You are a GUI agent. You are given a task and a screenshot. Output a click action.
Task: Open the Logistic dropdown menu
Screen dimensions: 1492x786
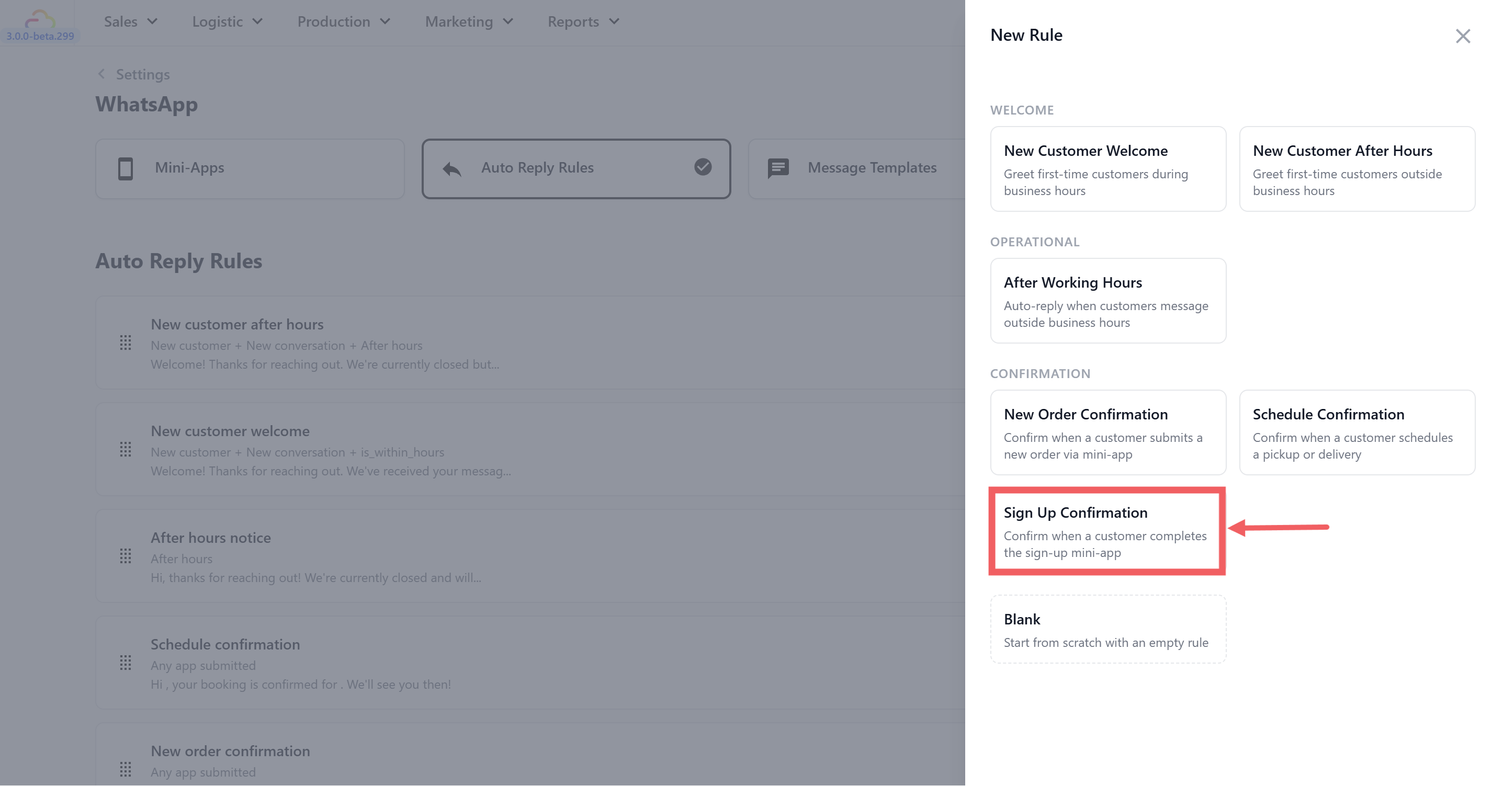(x=227, y=21)
